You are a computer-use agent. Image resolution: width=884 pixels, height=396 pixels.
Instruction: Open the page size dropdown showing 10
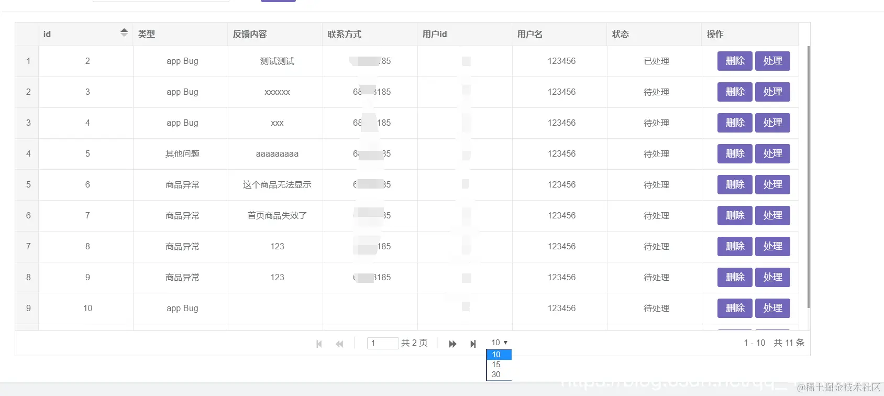point(499,343)
